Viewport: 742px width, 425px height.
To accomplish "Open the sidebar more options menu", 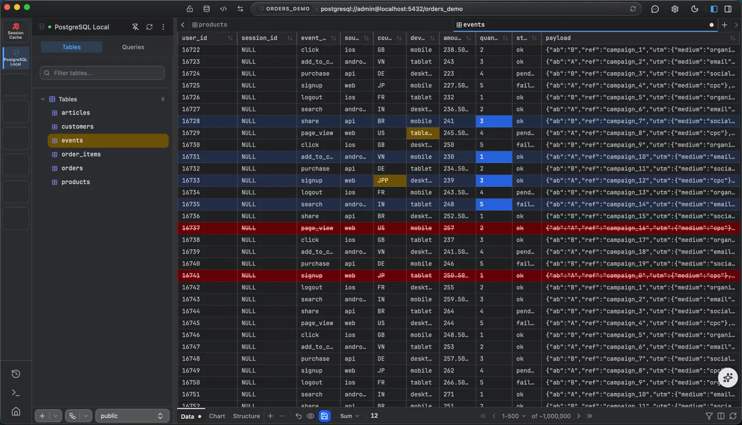I will coord(163,27).
